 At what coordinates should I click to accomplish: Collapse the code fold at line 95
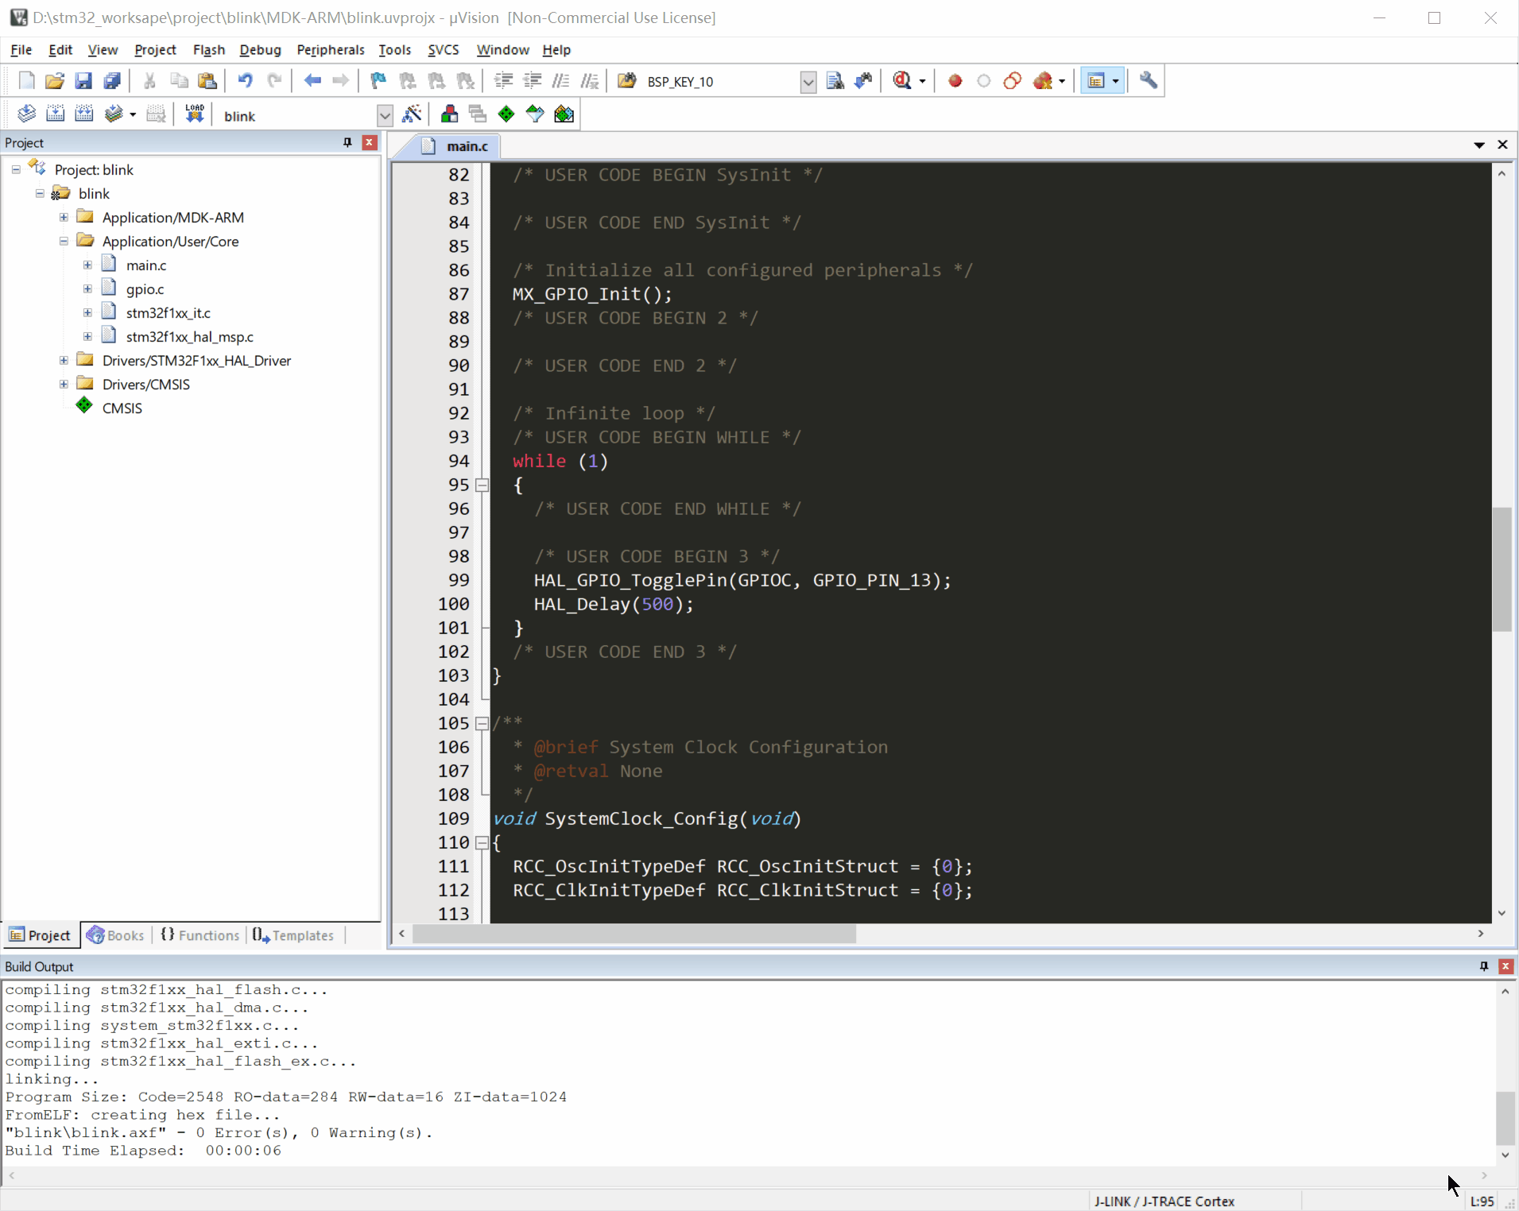click(x=482, y=485)
